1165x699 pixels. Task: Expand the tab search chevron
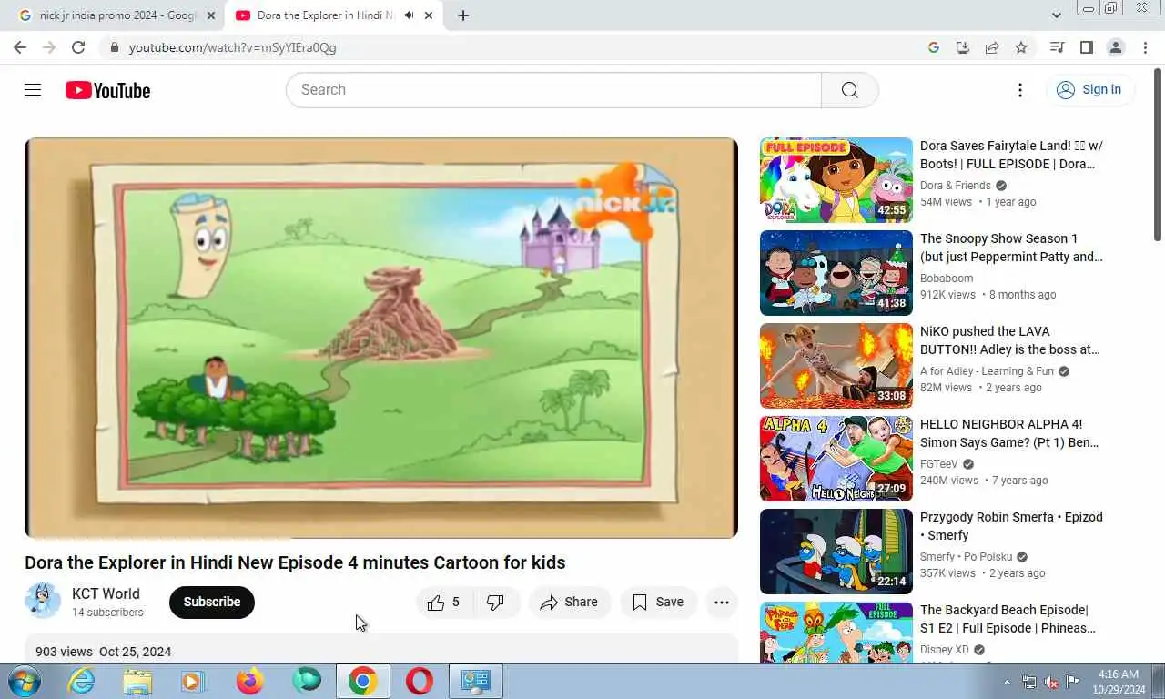click(x=1057, y=15)
